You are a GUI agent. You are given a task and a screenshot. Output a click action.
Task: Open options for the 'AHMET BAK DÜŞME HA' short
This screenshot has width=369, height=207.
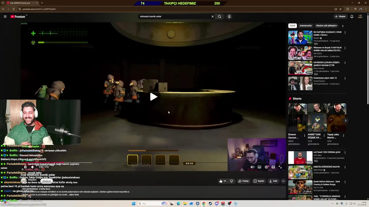click(324, 135)
